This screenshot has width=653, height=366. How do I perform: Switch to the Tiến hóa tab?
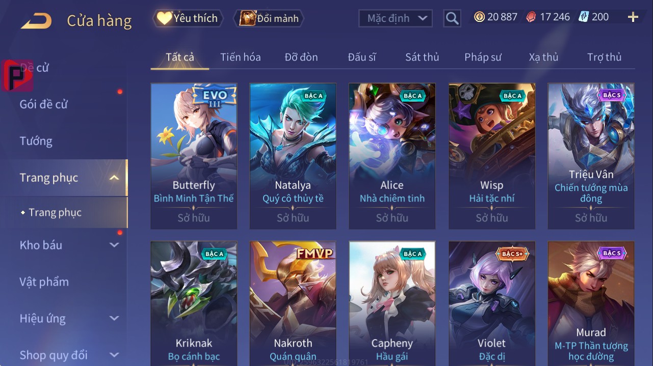240,57
